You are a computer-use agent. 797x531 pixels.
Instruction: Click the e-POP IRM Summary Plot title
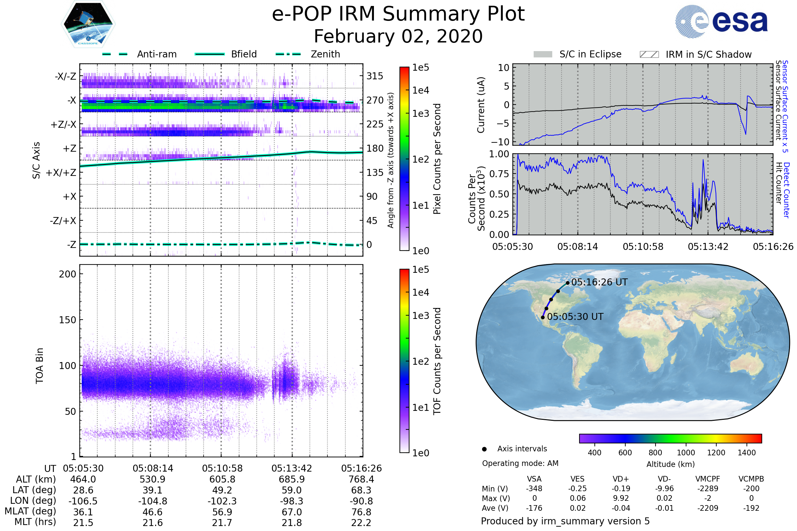(398, 14)
